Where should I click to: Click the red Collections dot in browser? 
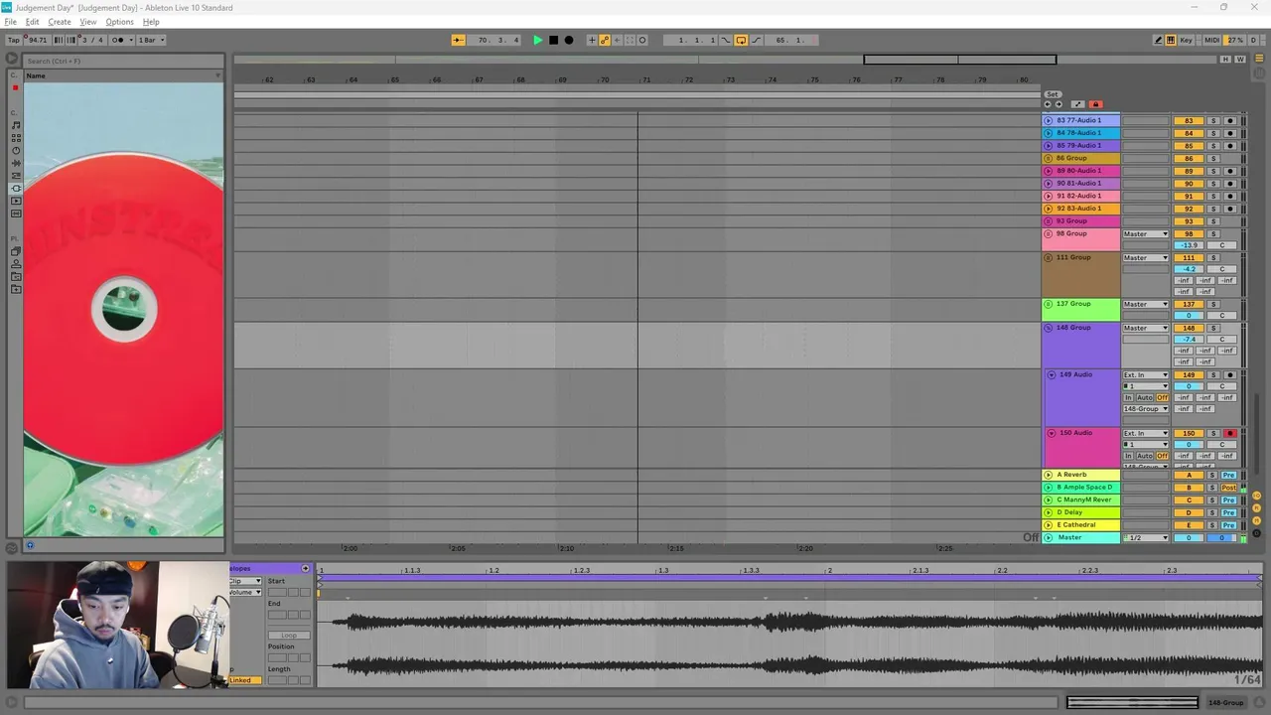click(x=15, y=87)
